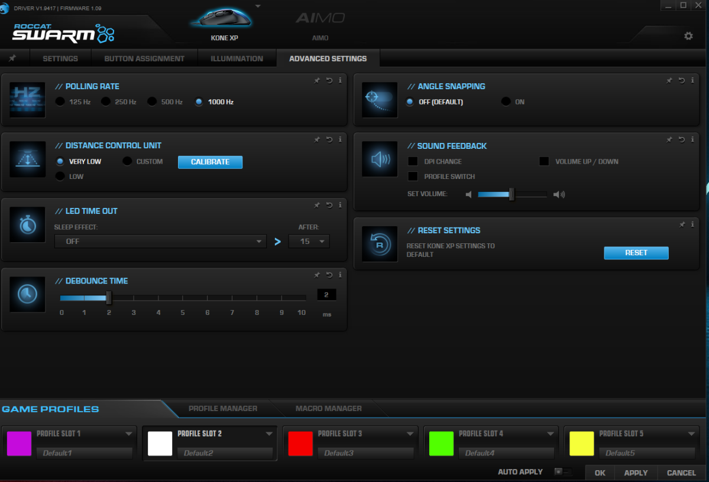709x482 pixels.
Task: Pick the red Profile Slot 3 color
Action: tap(300, 443)
